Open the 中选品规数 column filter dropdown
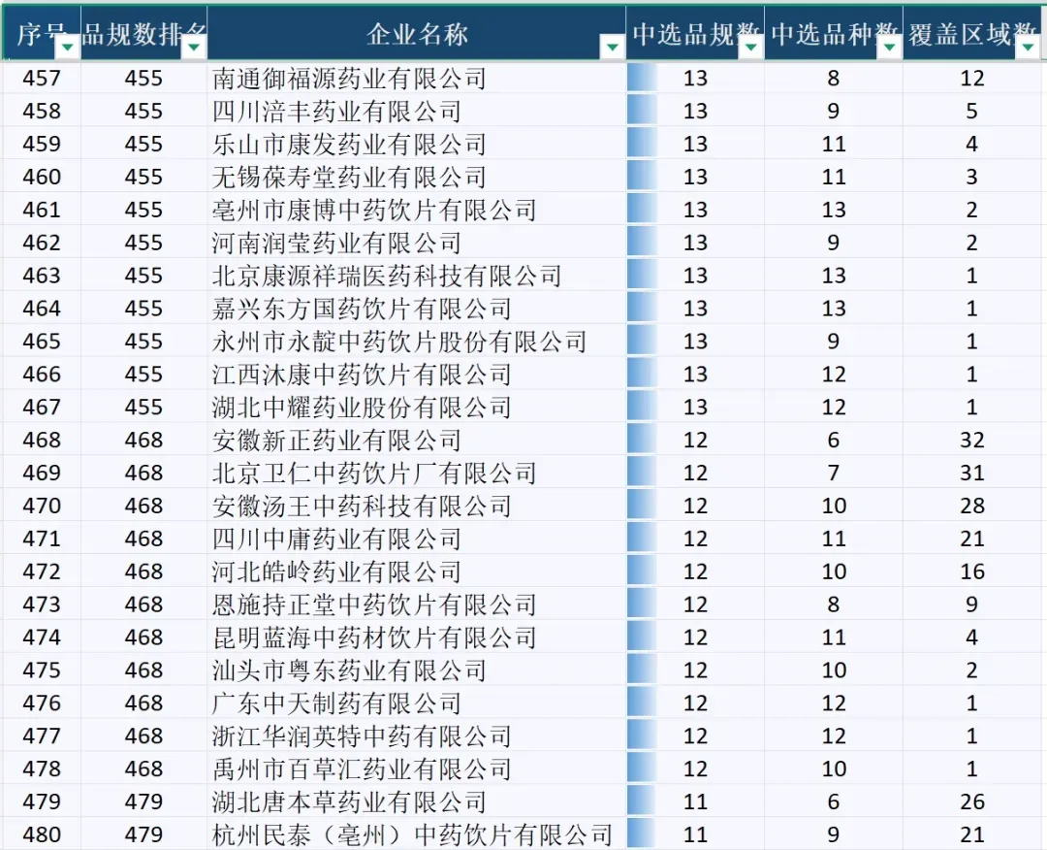 (751, 47)
